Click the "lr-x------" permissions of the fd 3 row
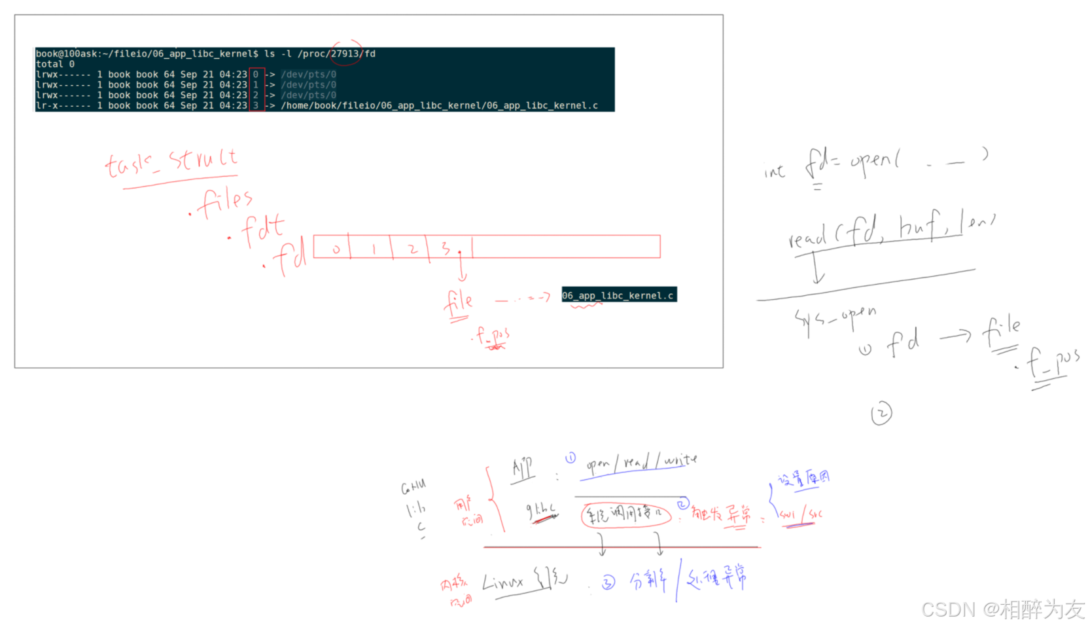The height and width of the screenshot is (629, 1088). [63, 105]
